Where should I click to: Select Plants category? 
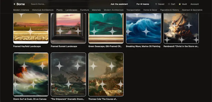(x=59, y=10)
